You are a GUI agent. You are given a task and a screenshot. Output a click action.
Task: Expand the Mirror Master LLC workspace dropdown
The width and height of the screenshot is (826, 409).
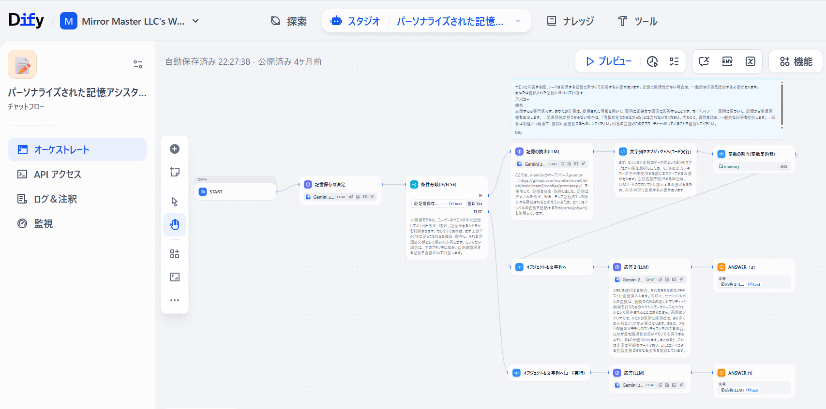(x=195, y=21)
